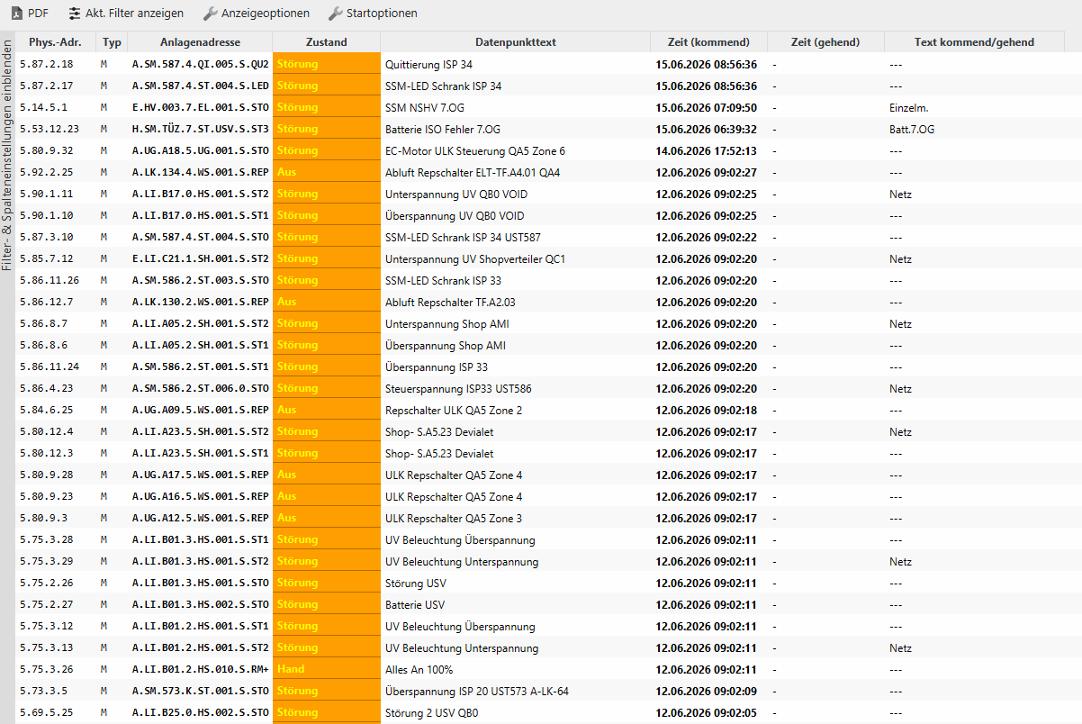Click timestamp 12.06.2026 09:02:27
The image size is (1082, 724).
click(706, 172)
